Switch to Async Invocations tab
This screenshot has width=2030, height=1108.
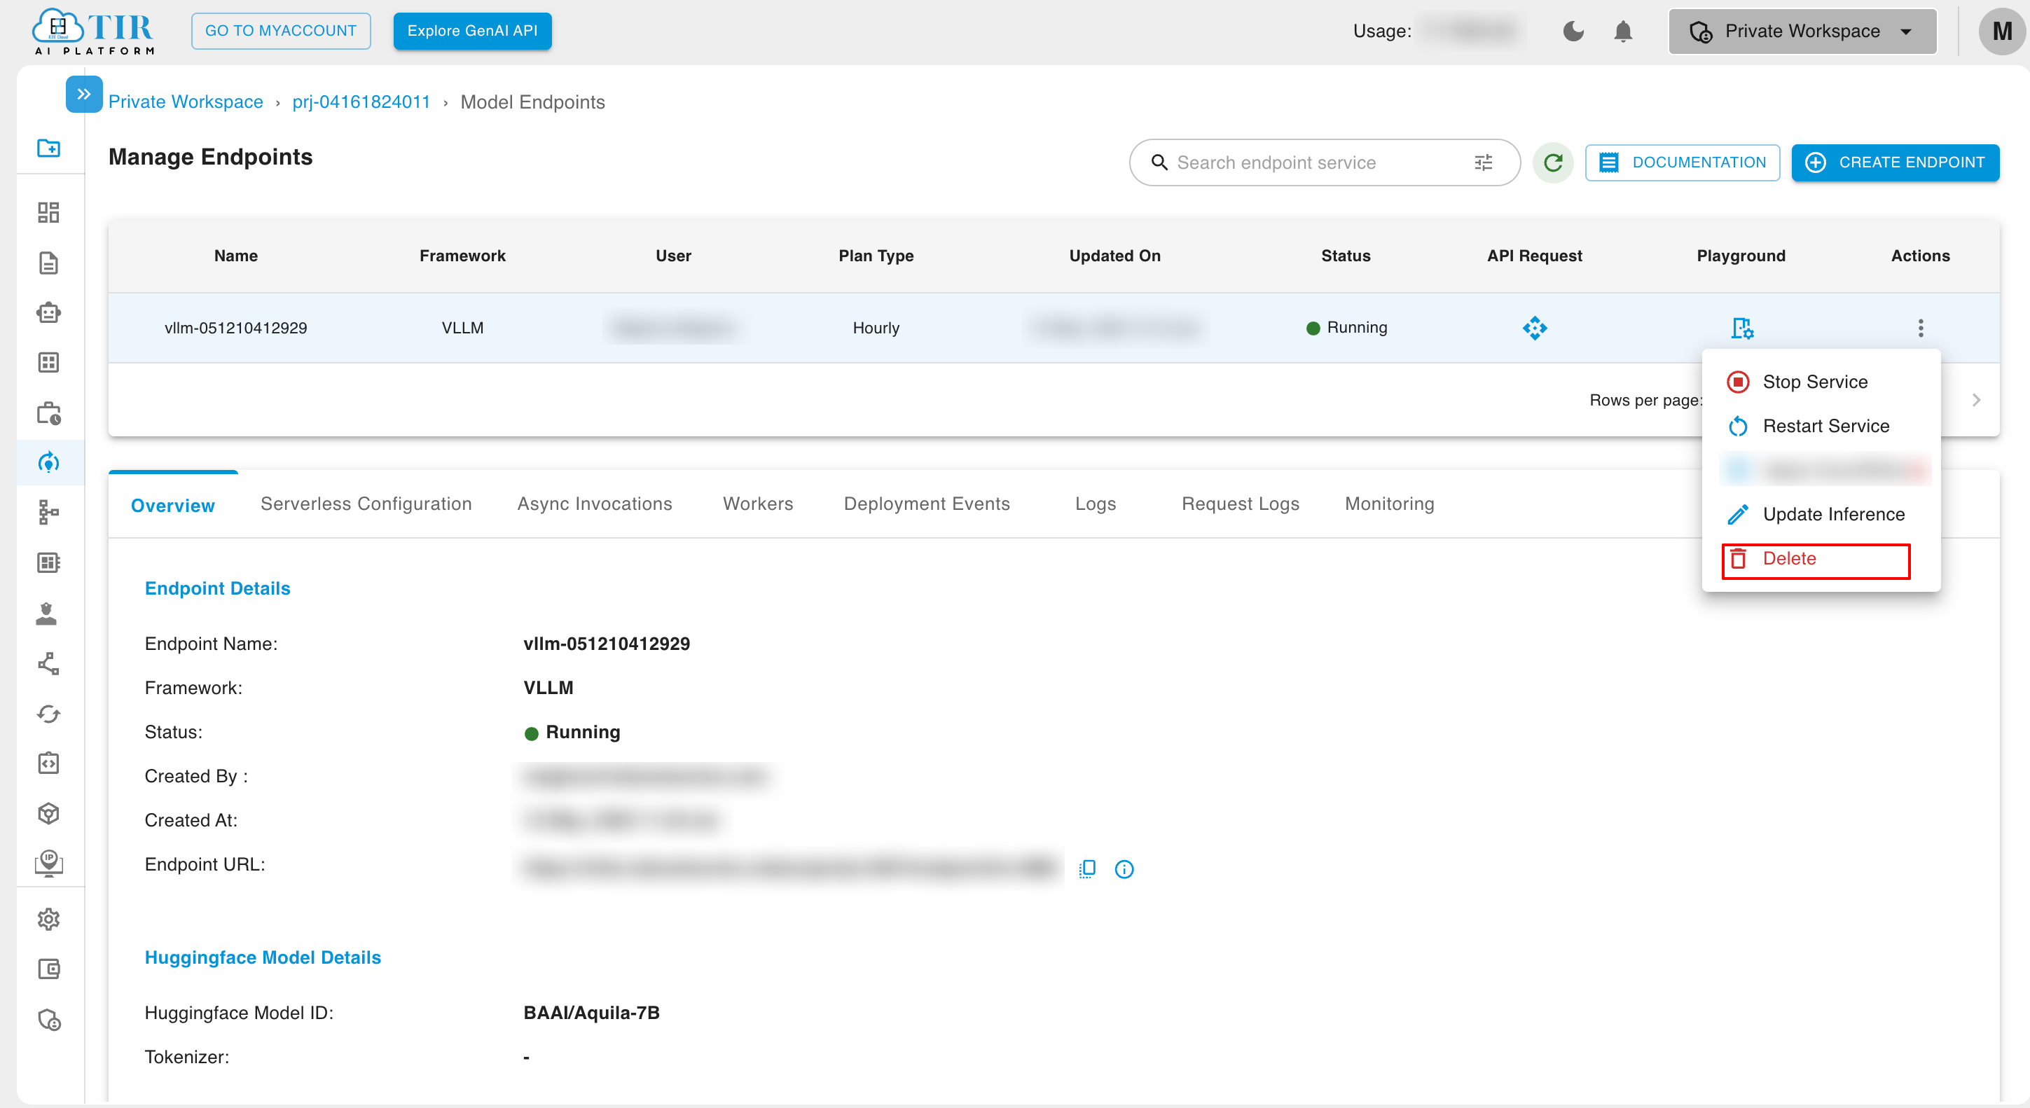[x=594, y=504]
